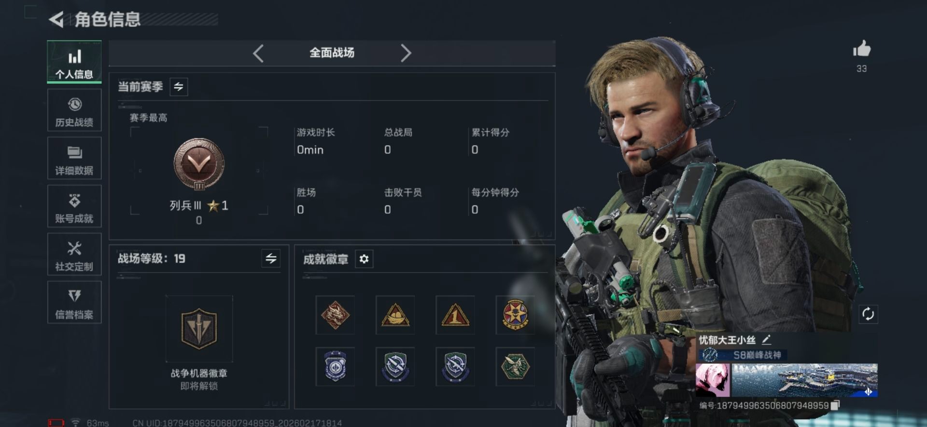Switch to the 详细数据 tab
927x427 pixels.
click(74, 159)
